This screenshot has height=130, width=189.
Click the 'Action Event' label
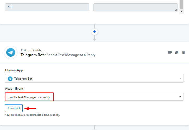coord(14,89)
